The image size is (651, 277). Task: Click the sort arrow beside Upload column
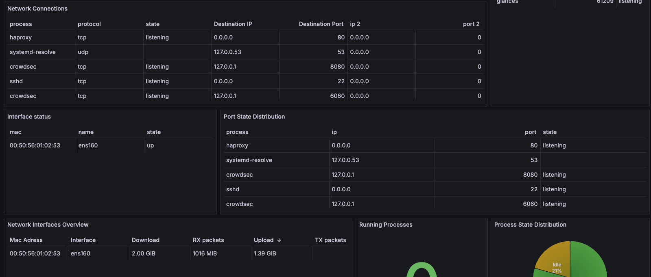[x=279, y=240]
